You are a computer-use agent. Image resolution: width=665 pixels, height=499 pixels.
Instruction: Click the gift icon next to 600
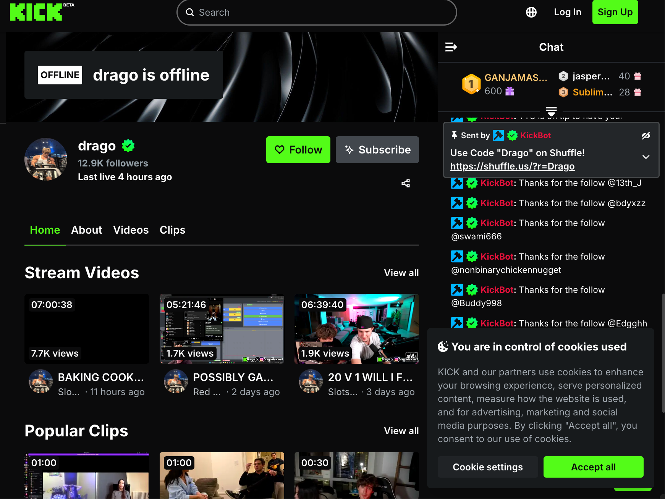point(510,91)
